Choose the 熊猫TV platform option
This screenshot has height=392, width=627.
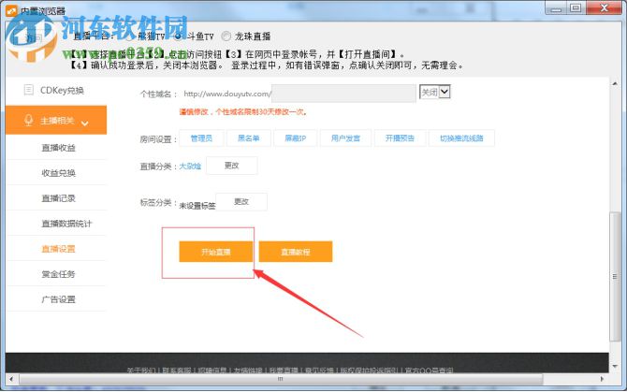click(x=129, y=36)
